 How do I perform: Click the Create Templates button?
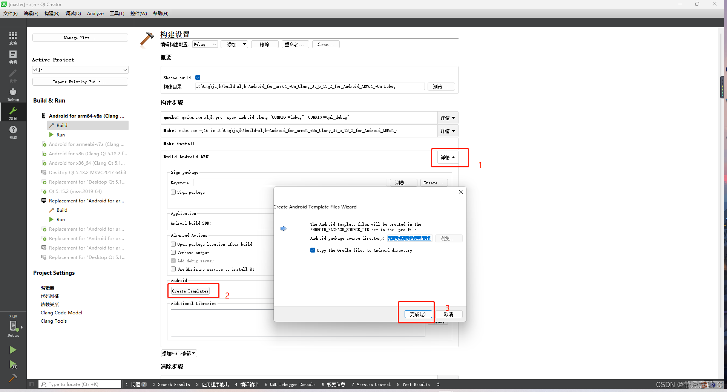click(190, 291)
